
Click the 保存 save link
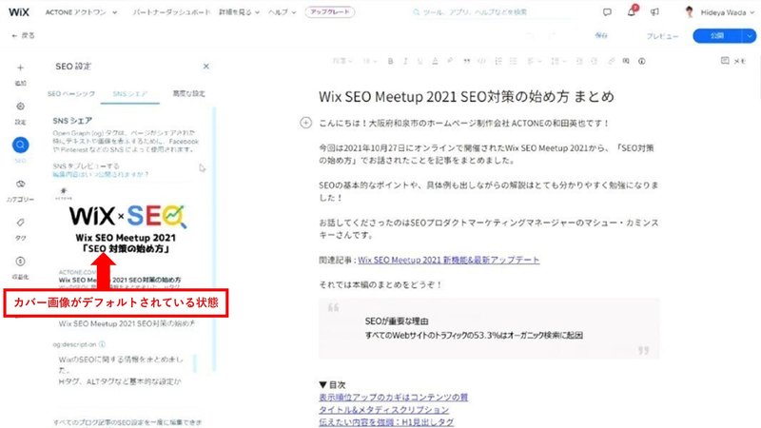(x=601, y=35)
